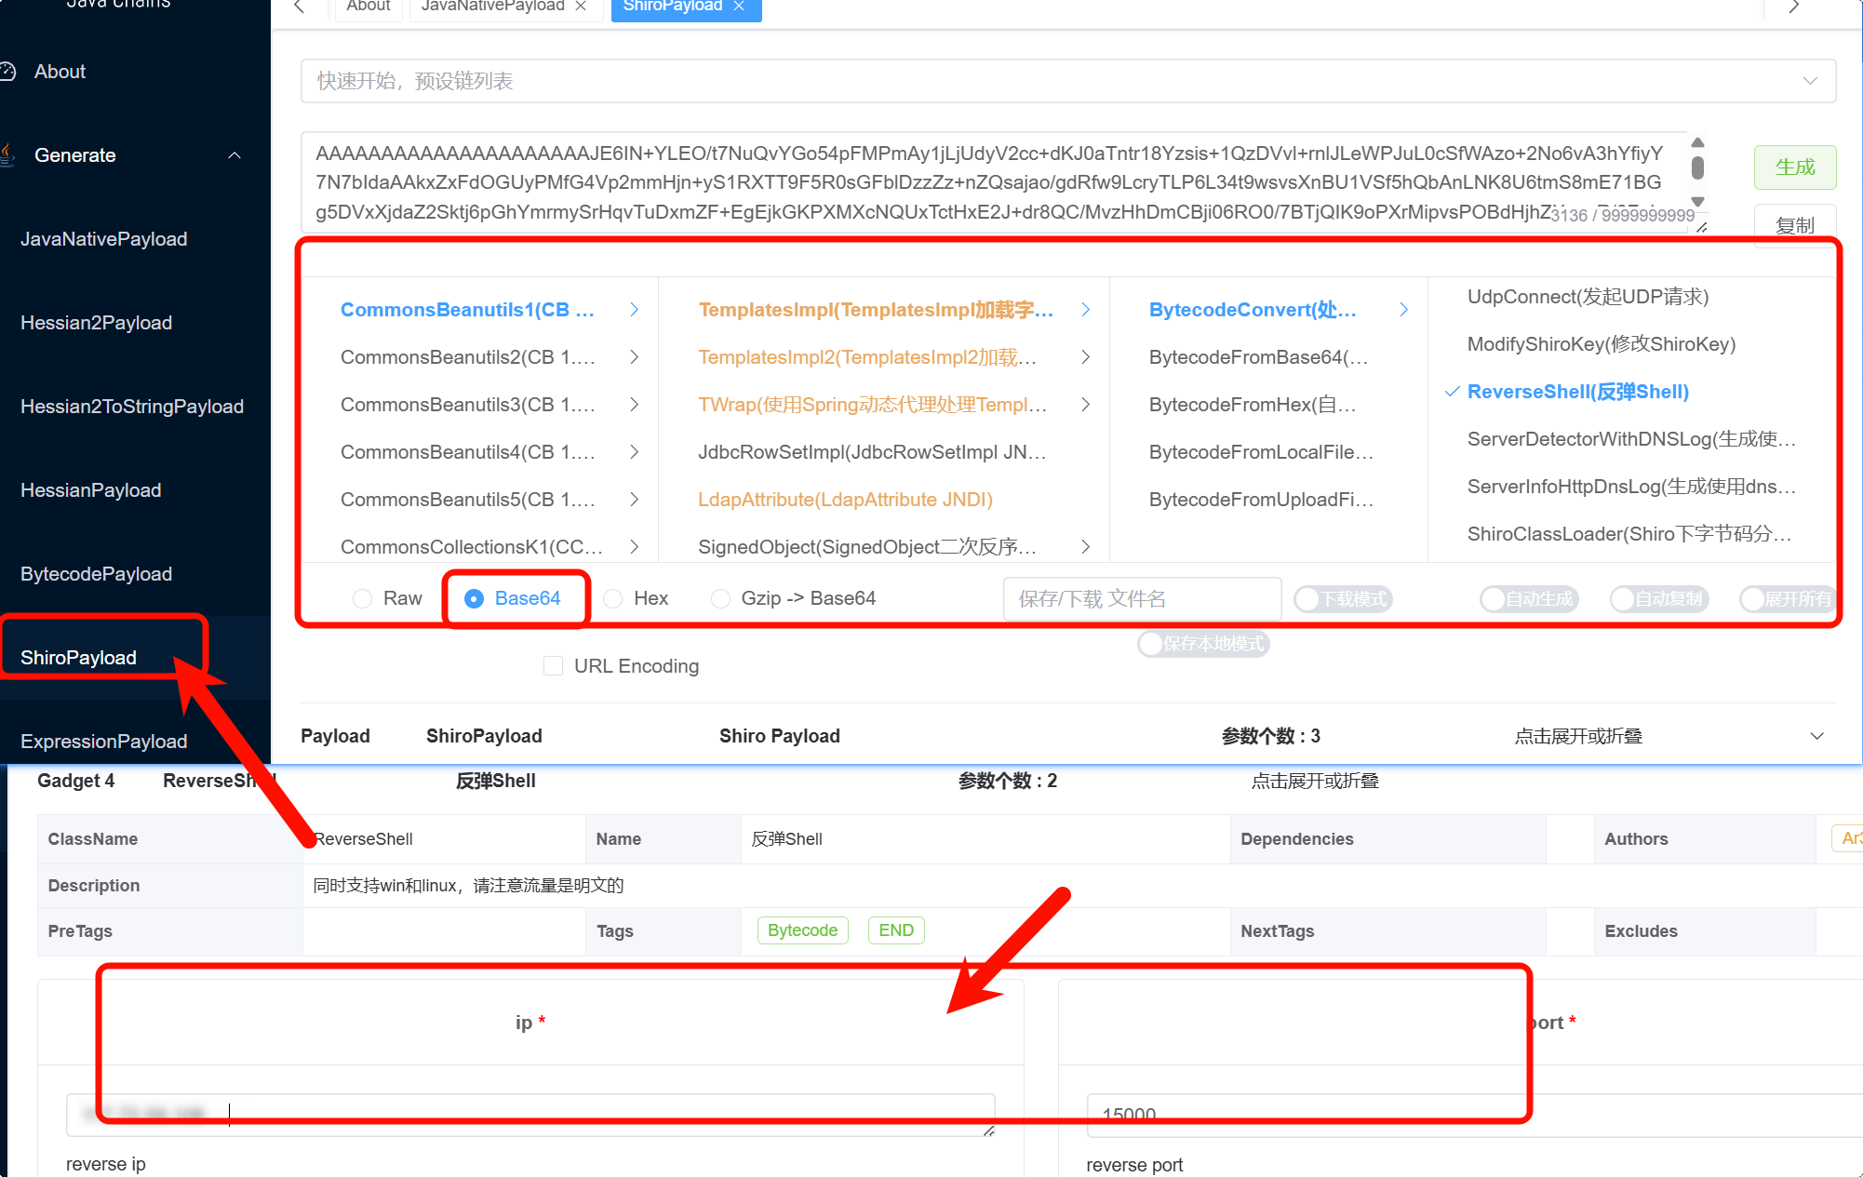The image size is (1863, 1177).
Task: Open Hessian2Payload in the sidebar
Action: coord(97,323)
